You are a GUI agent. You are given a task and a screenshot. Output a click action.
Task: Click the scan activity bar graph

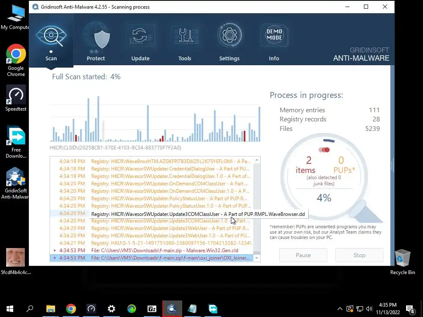pyautogui.click(x=155, y=119)
